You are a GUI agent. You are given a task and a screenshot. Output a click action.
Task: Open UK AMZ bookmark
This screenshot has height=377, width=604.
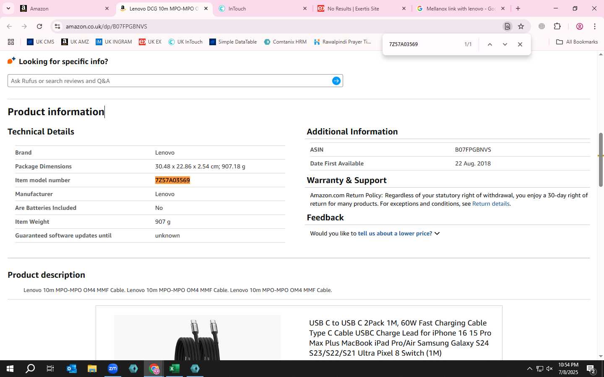point(75,42)
